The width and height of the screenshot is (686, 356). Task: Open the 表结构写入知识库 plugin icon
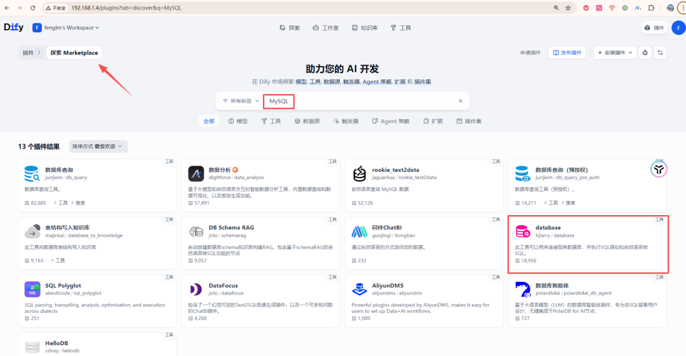32,232
